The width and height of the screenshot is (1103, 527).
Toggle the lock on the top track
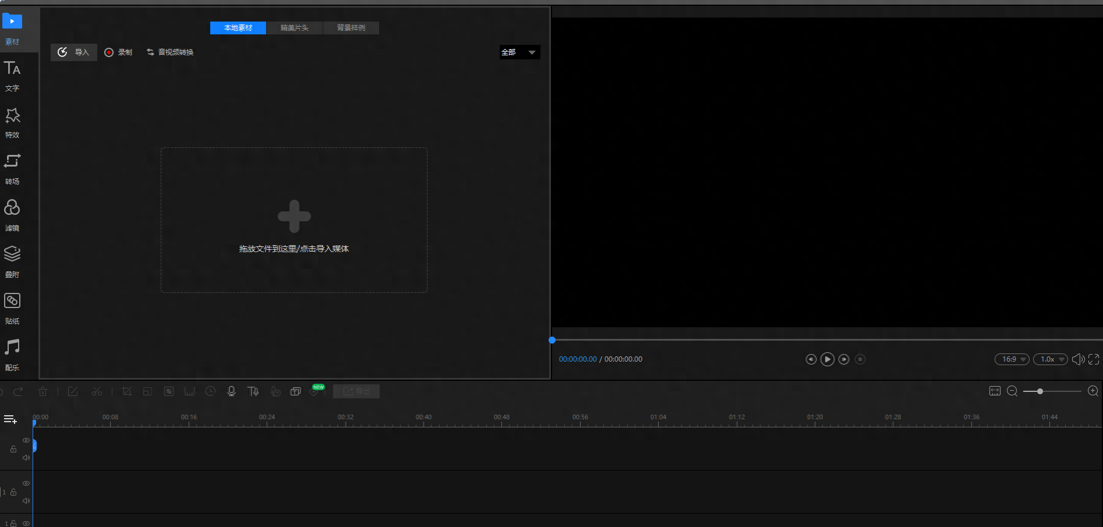(x=13, y=449)
